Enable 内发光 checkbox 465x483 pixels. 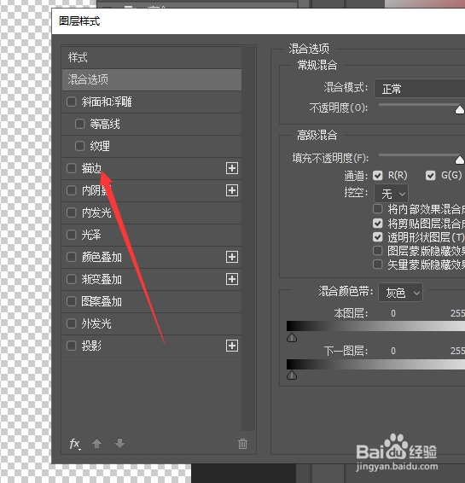point(71,212)
